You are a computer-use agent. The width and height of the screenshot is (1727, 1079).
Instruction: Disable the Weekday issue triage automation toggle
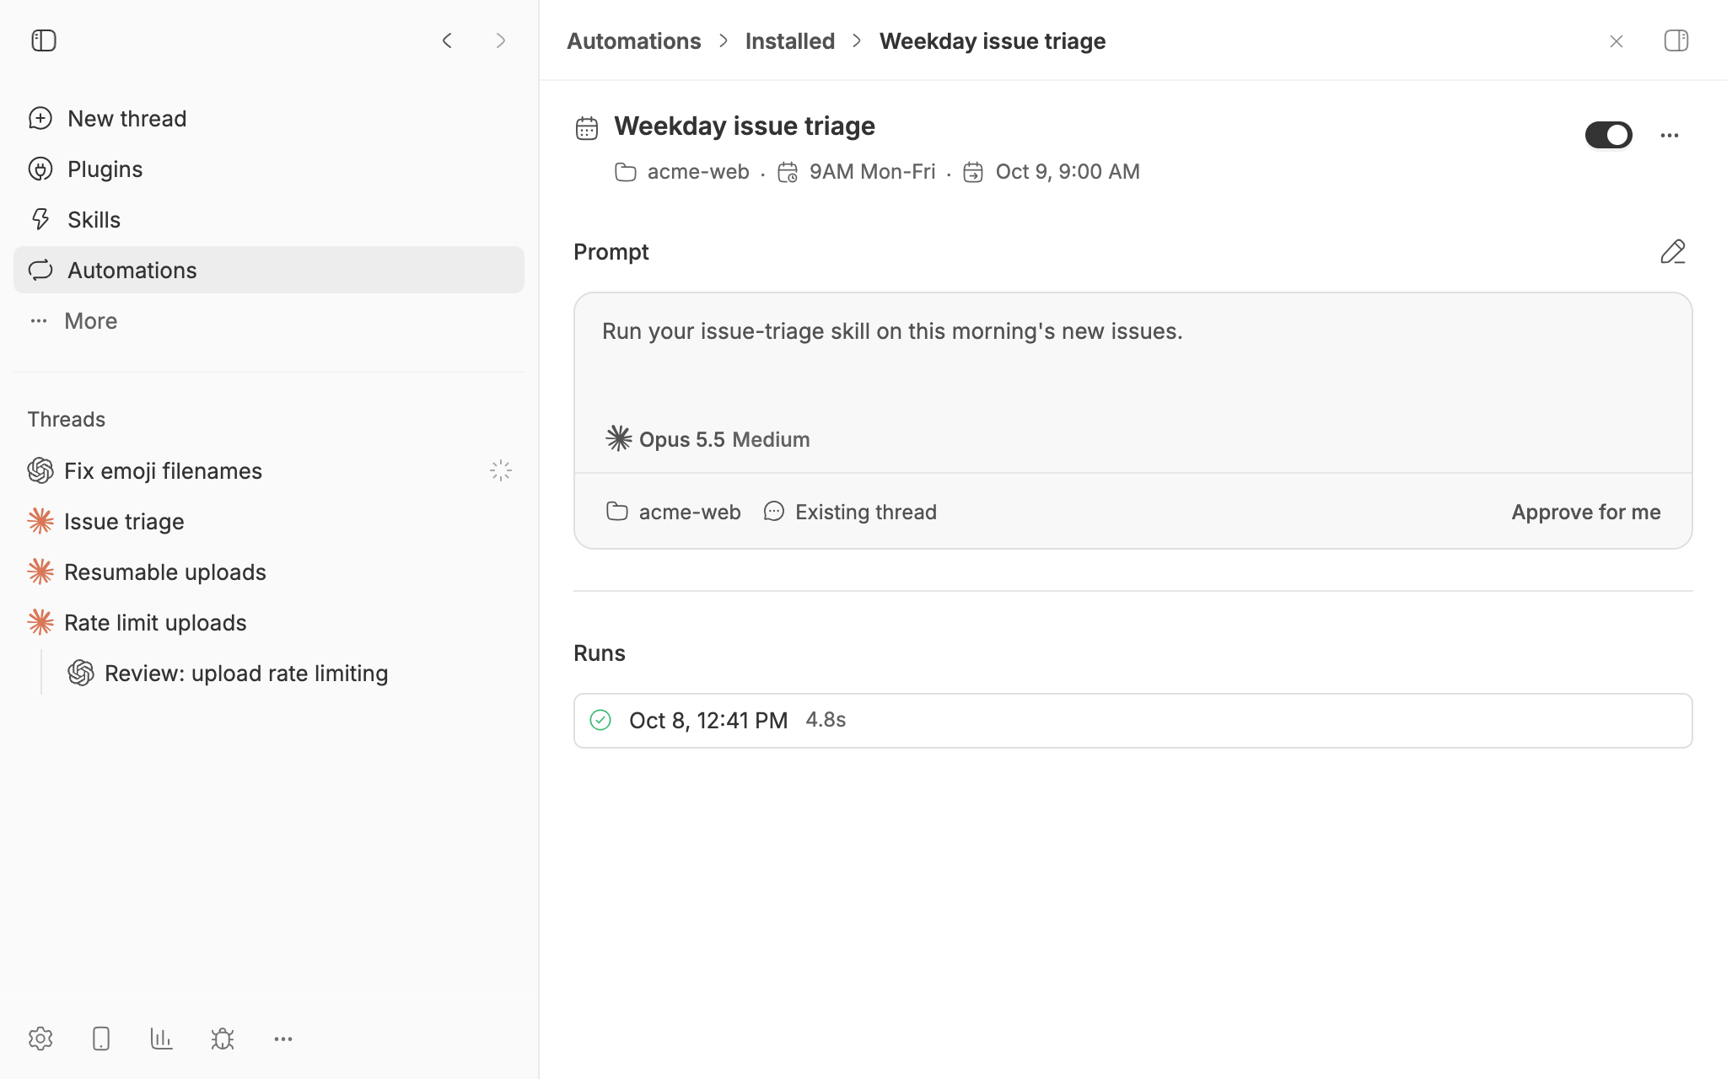1609,135
